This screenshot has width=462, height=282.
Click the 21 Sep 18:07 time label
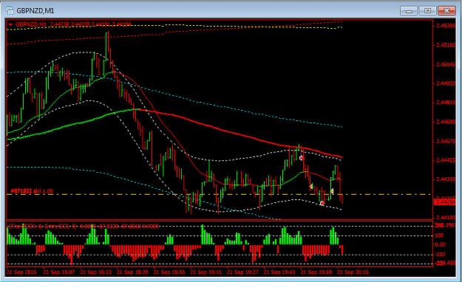(59, 272)
